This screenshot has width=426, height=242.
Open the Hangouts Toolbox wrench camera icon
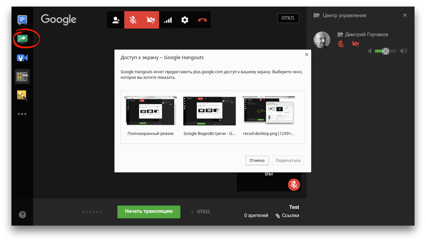[x=22, y=58]
